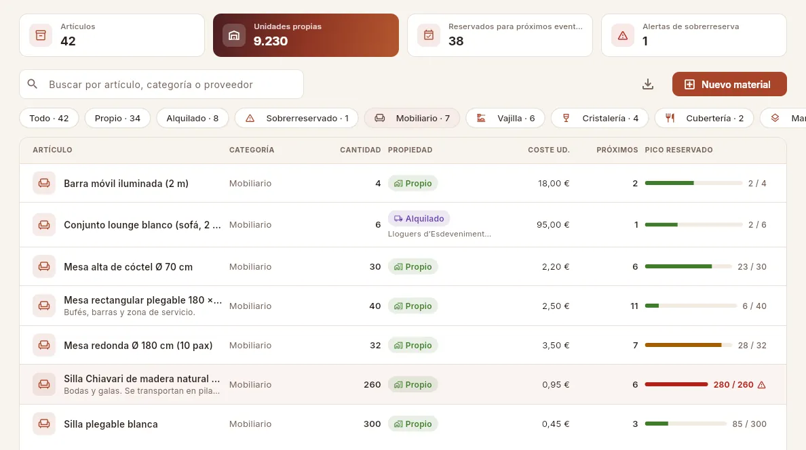
Task: Sort by the PICO RESERVADO column header
Action: pyautogui.click(x=678, y=150)
